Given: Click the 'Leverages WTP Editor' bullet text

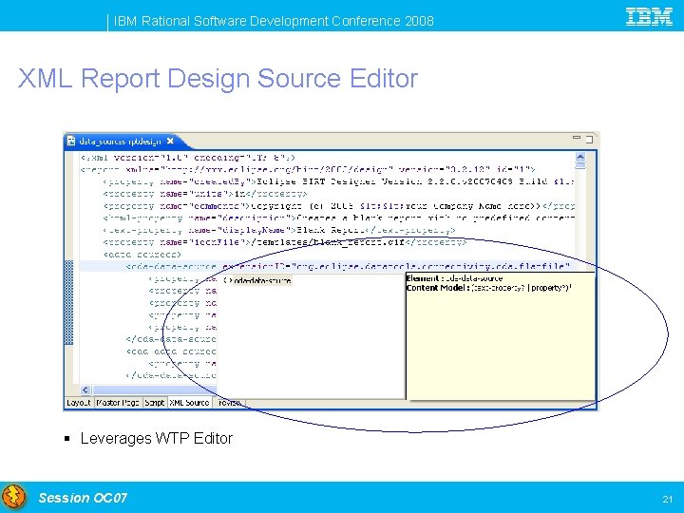Looking at the screenshot, I should pyautogui.click(x=157, y=438).
